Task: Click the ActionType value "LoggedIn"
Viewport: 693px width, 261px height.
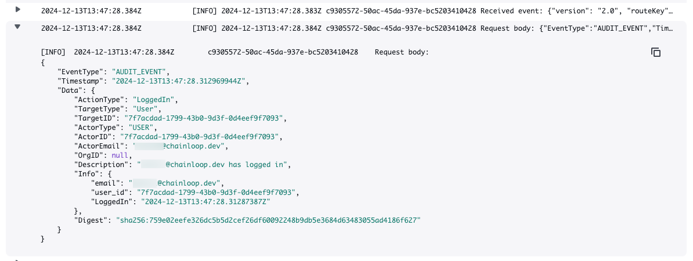Action: 154,100
